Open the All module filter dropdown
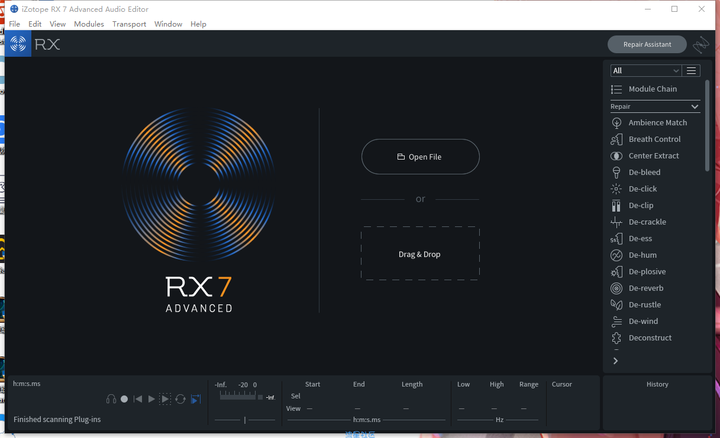Image resolution: width=720 pixels, height=438 pixels. coord(646,70)
